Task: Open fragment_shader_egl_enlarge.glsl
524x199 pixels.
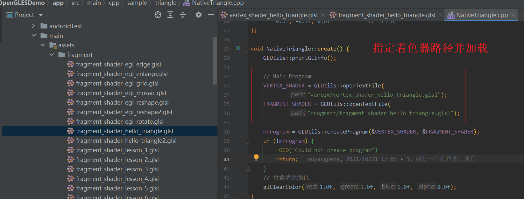Action: (122, 74)
